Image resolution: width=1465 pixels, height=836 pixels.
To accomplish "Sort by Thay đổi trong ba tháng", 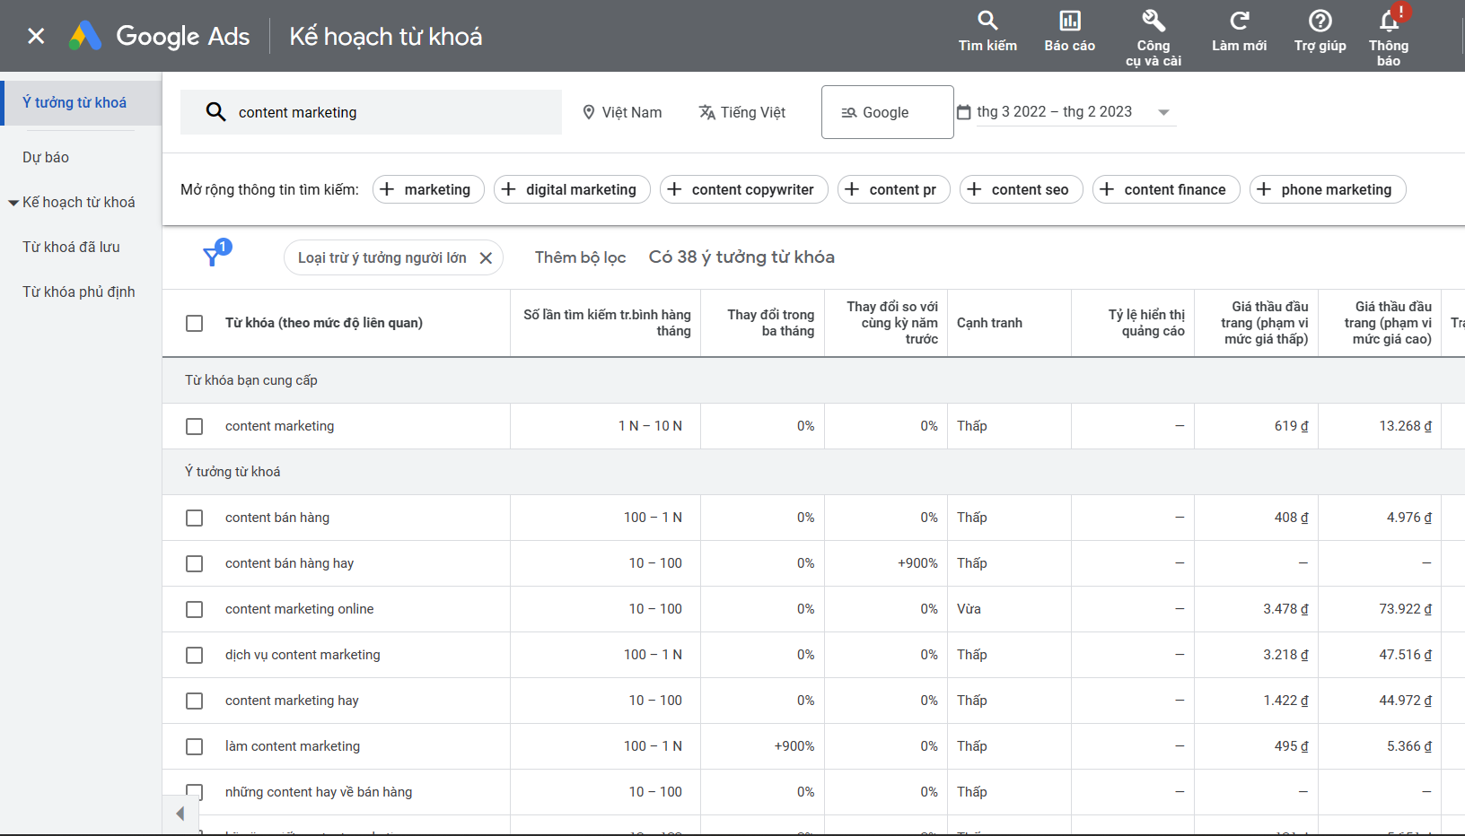I will (x=770, y=323).
